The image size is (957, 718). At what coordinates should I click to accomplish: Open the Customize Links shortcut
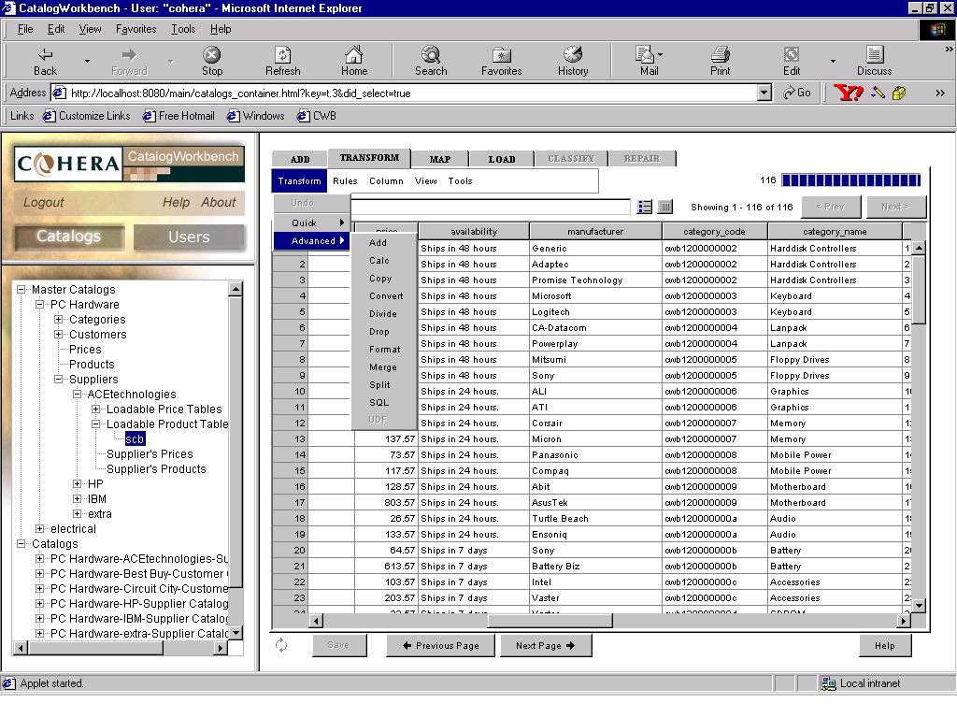(87, 116)
